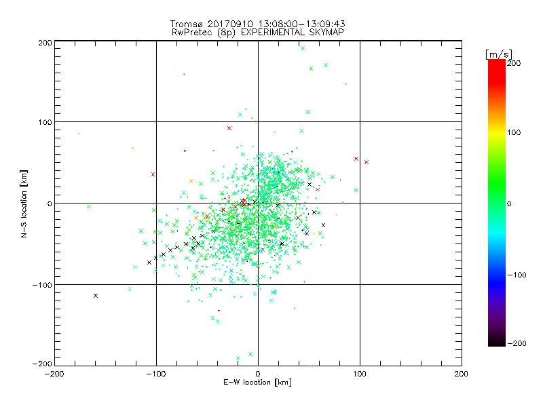
Task: Click the red X marker just below 100 km N-S line
Action: [x=229, y=128]
